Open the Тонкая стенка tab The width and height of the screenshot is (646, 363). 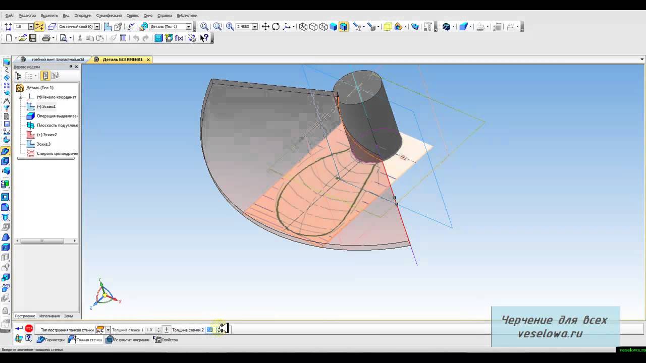tap(85, 340)
